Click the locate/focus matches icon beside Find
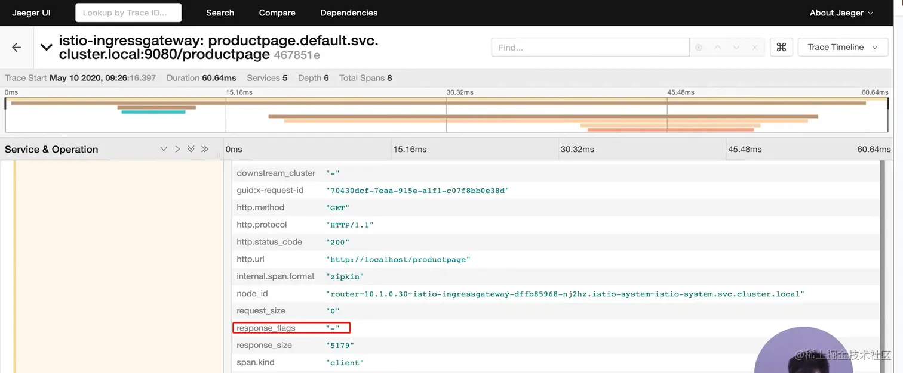The height and width of the screenshot is (373, 903). (699, 48)
